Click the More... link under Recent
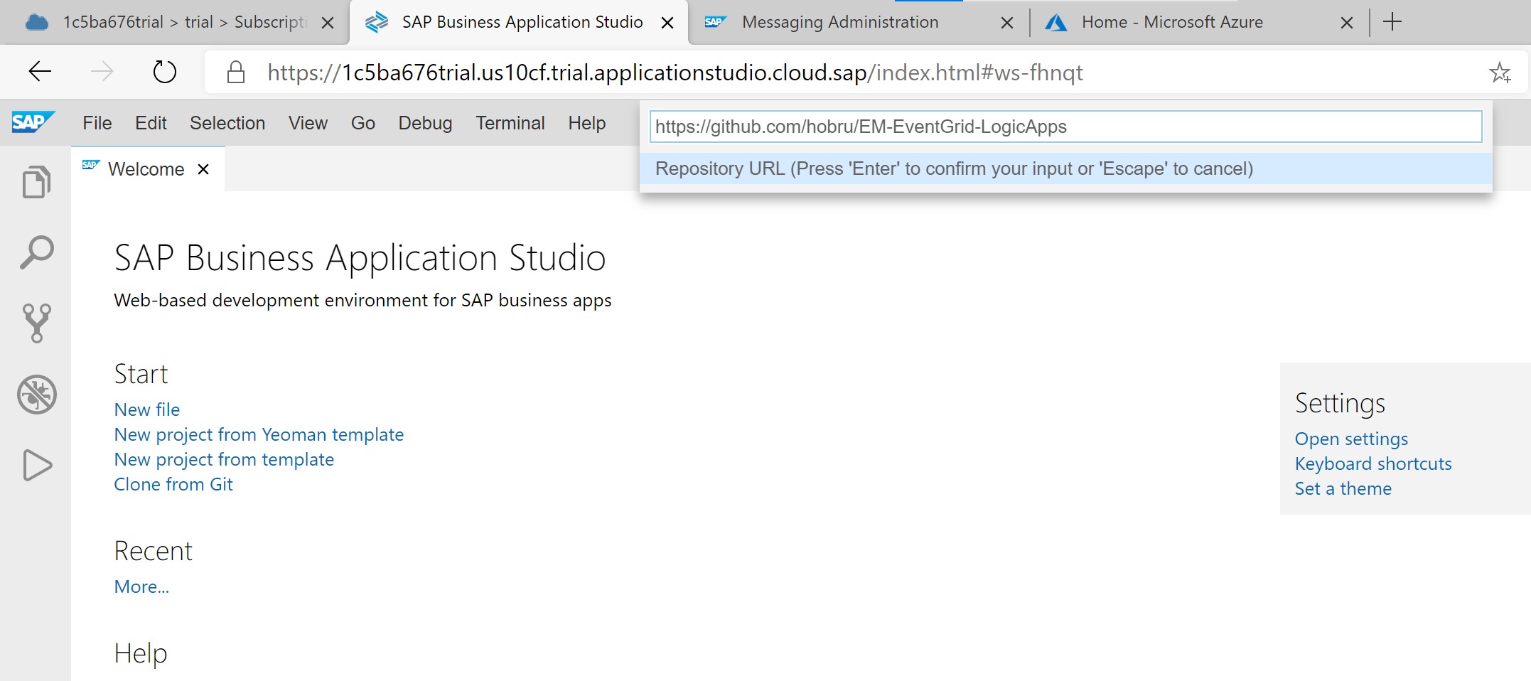Image resolution: width=1531 pixels, height=681 pixels. coord(141,586)
